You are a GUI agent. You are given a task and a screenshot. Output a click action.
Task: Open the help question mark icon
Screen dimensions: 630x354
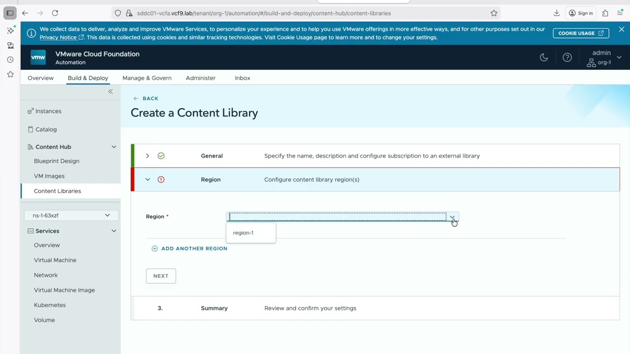[567, 58]
